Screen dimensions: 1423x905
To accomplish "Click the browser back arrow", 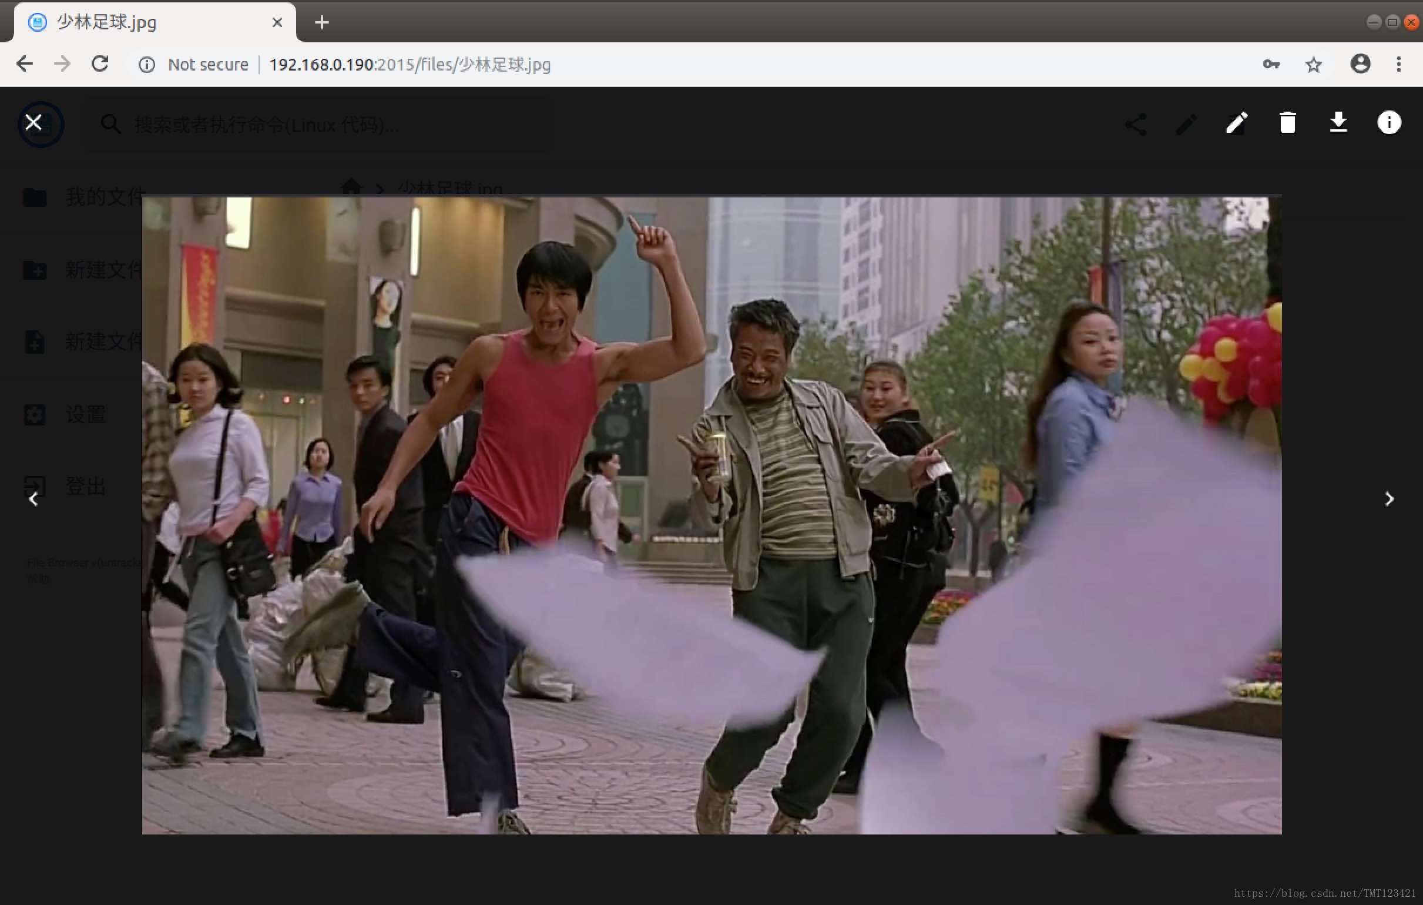I will 25,64.
